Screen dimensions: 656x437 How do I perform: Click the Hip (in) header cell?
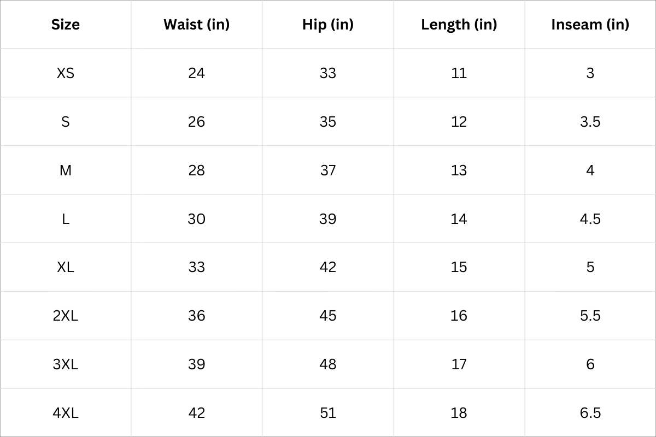[327, 25]
